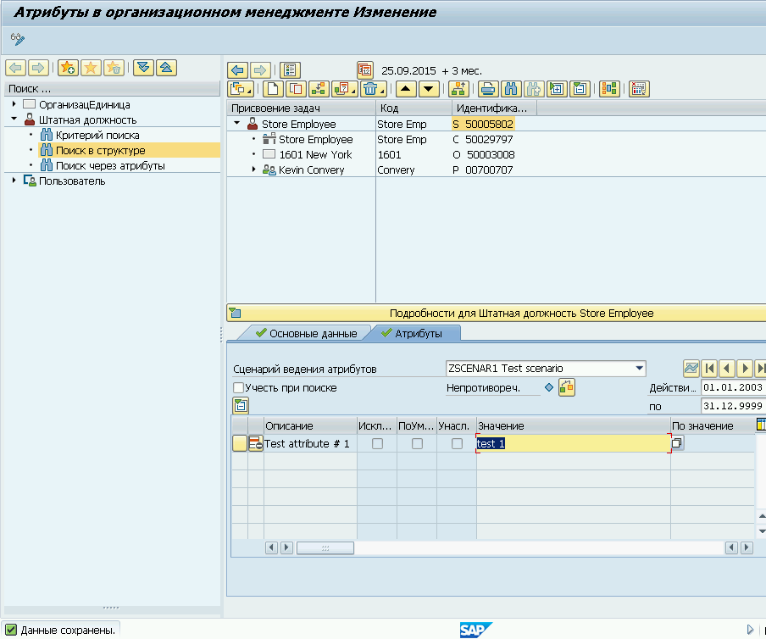Click the first period button

click(x=709, y=368)
